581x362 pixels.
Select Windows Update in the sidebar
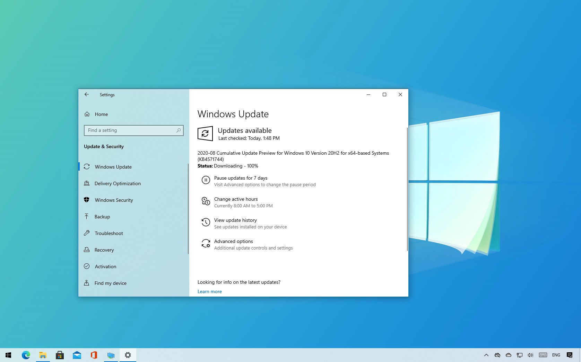(113, 167)
